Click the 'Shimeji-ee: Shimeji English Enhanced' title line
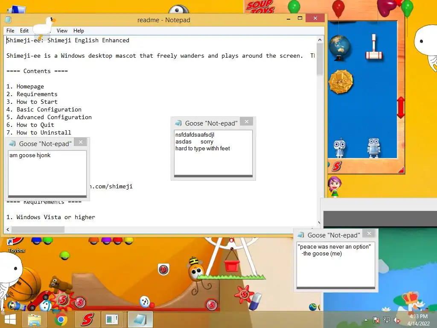The width and height of the screenshot is (437, 328). click(x=68, y=41)
